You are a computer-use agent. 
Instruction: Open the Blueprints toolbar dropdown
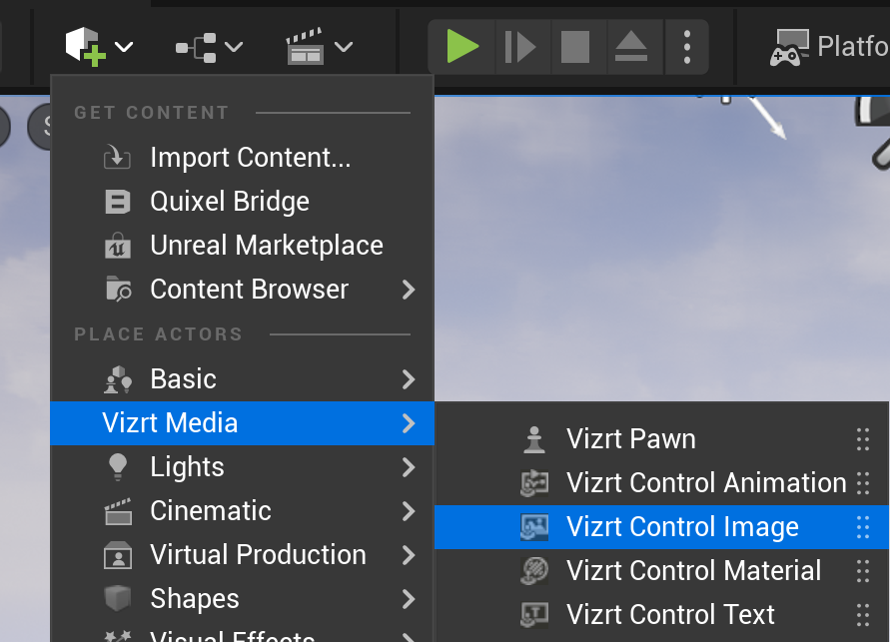(209, 47)
